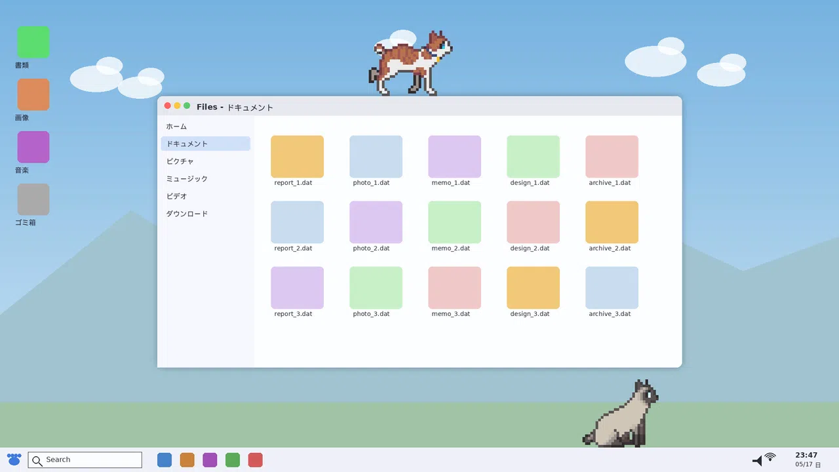Image resolution: width=839 pixels, height=472 pixels.
Task: Select the design_3.dat file icon
Action: click(x=533, y=288)
